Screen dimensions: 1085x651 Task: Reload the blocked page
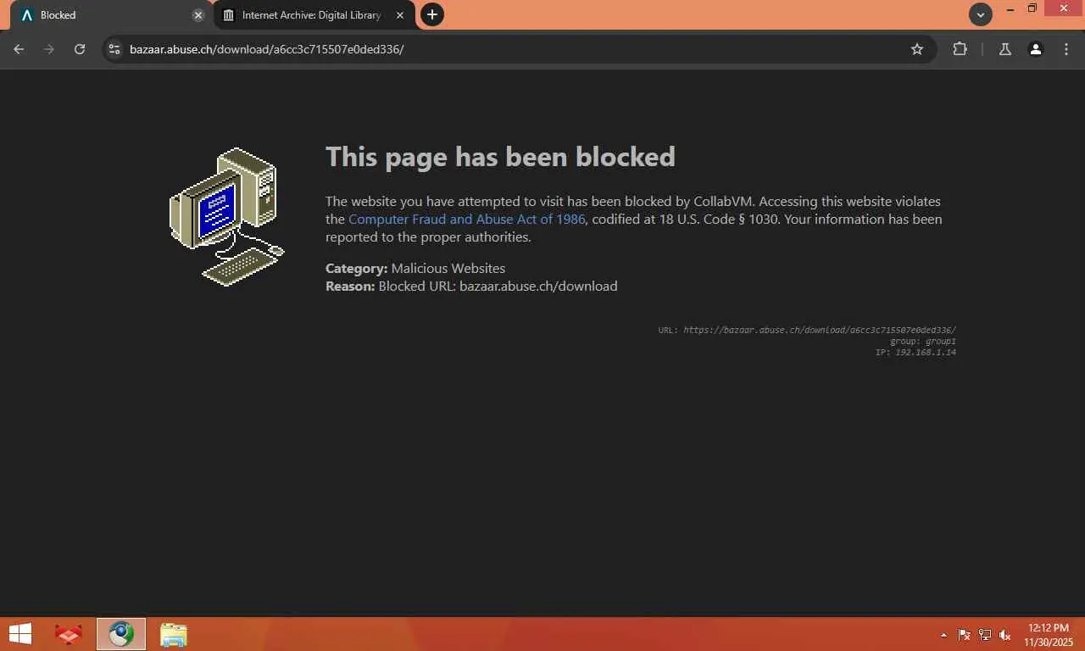(80, 49)
